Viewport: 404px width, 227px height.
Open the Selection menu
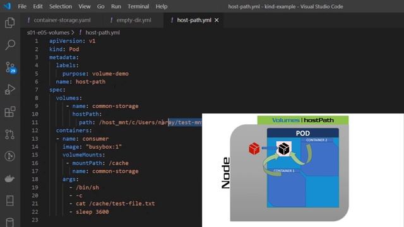click(x=61, y=6)
